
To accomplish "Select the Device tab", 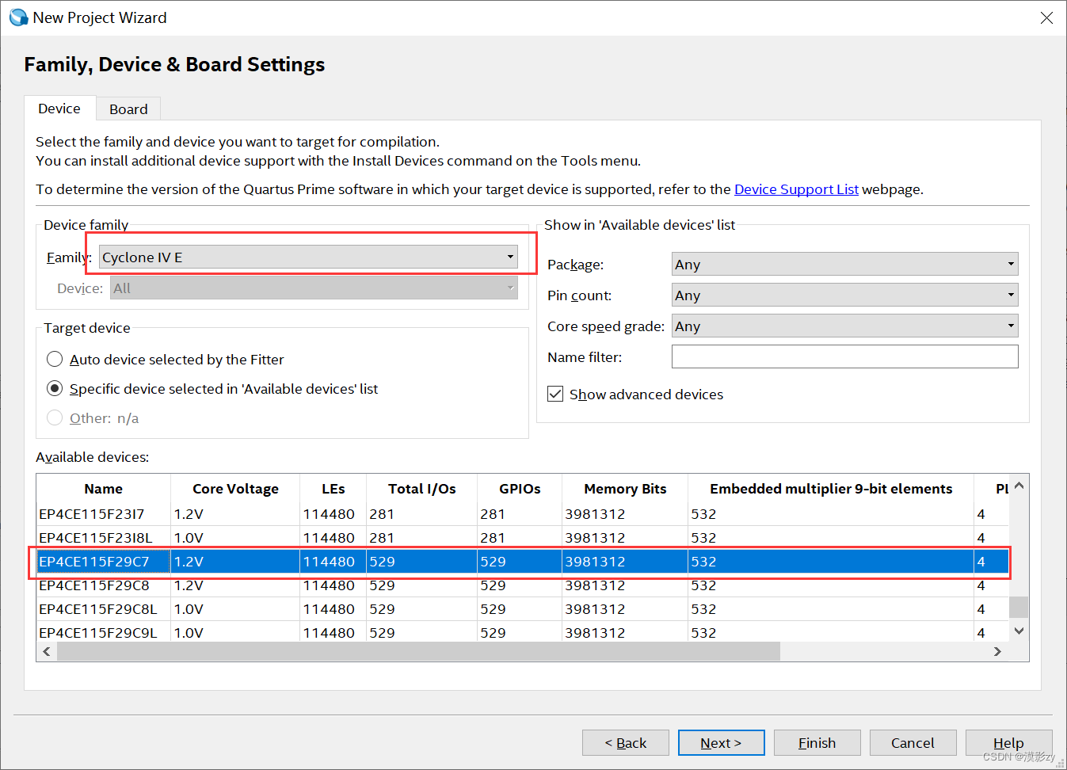I will tap(59, 109).
